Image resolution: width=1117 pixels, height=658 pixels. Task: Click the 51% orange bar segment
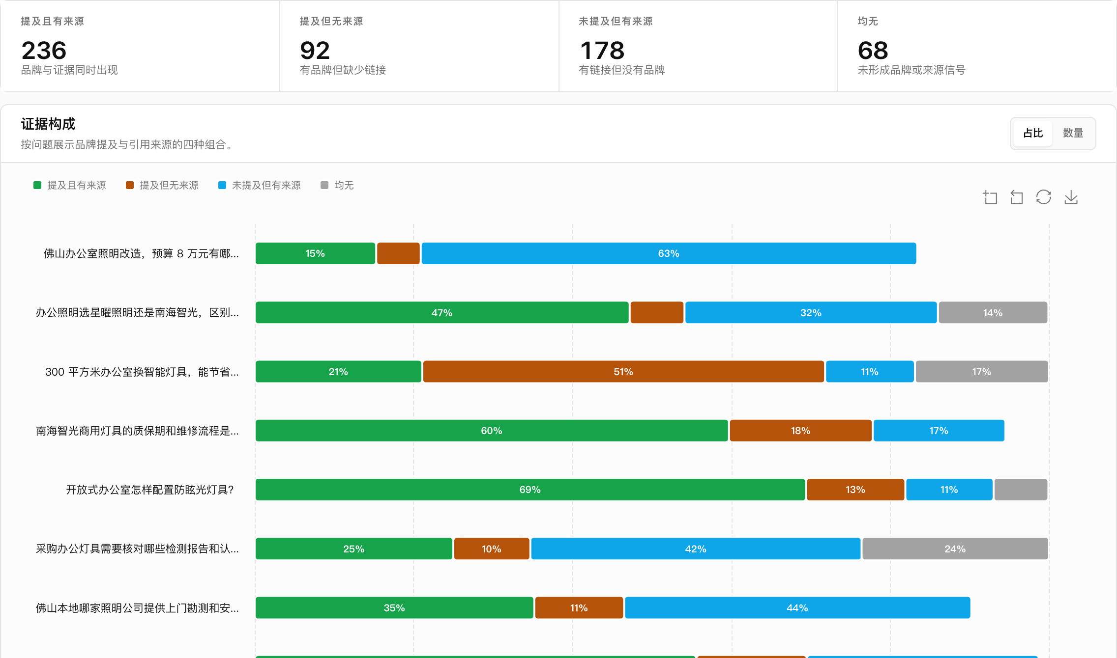point(623,372)
